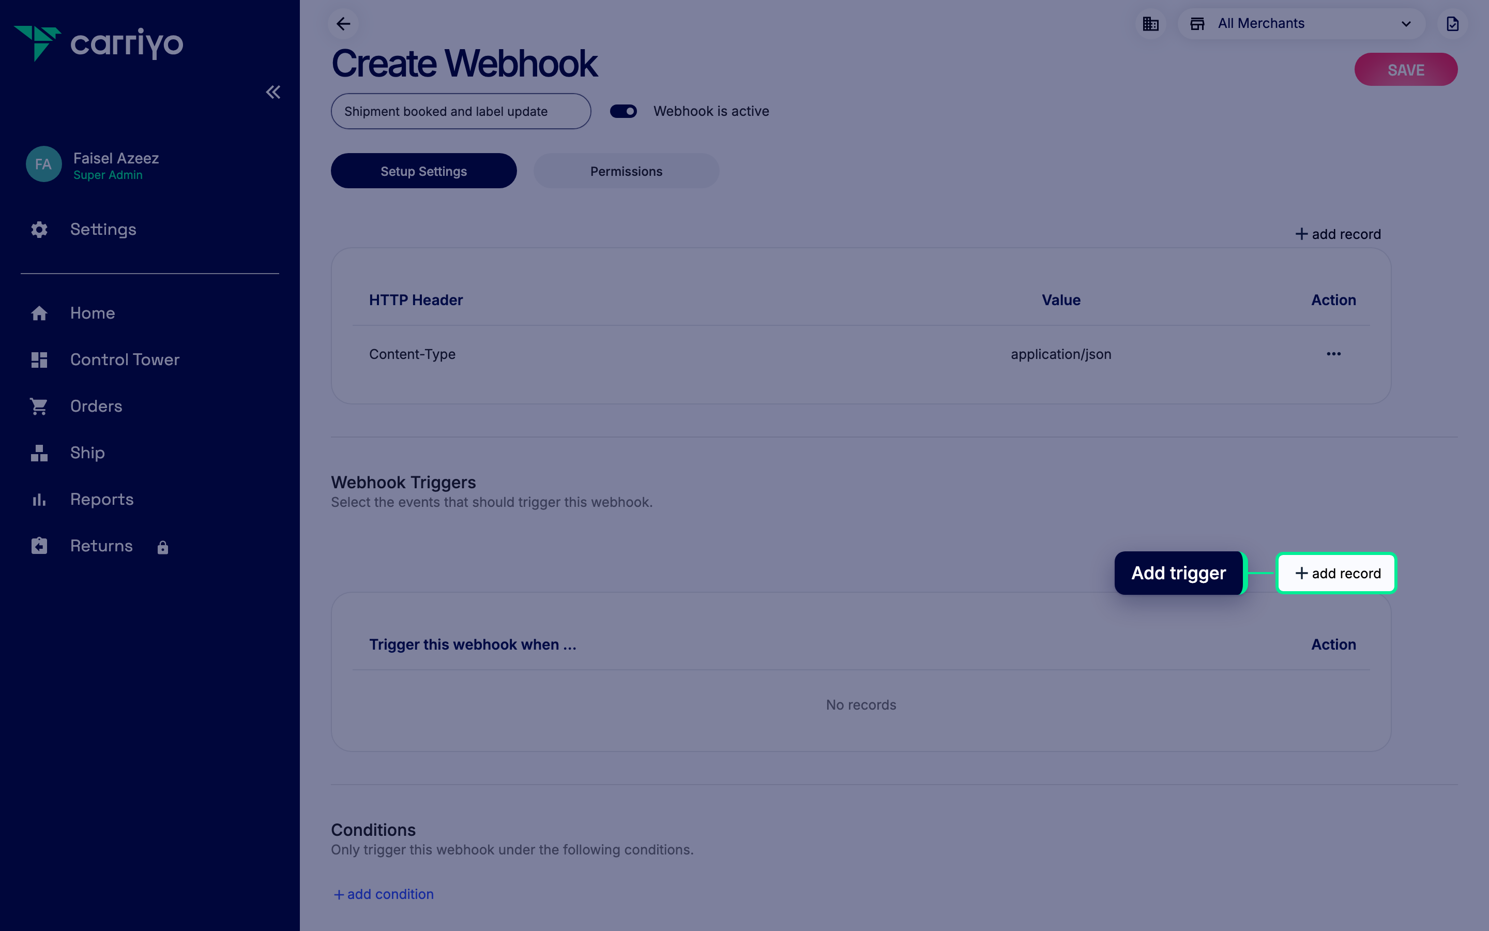Open Settings in the sidebar
Viewport: 1489px width, 931px height.
click(x=103, y=230)
